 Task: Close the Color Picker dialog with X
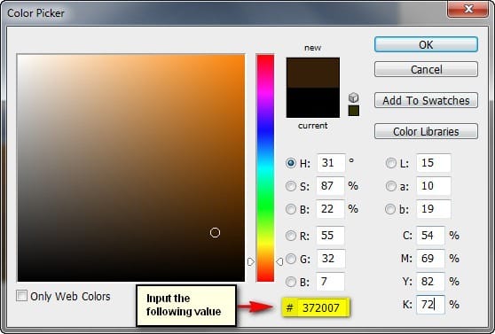tap(467, 9)
